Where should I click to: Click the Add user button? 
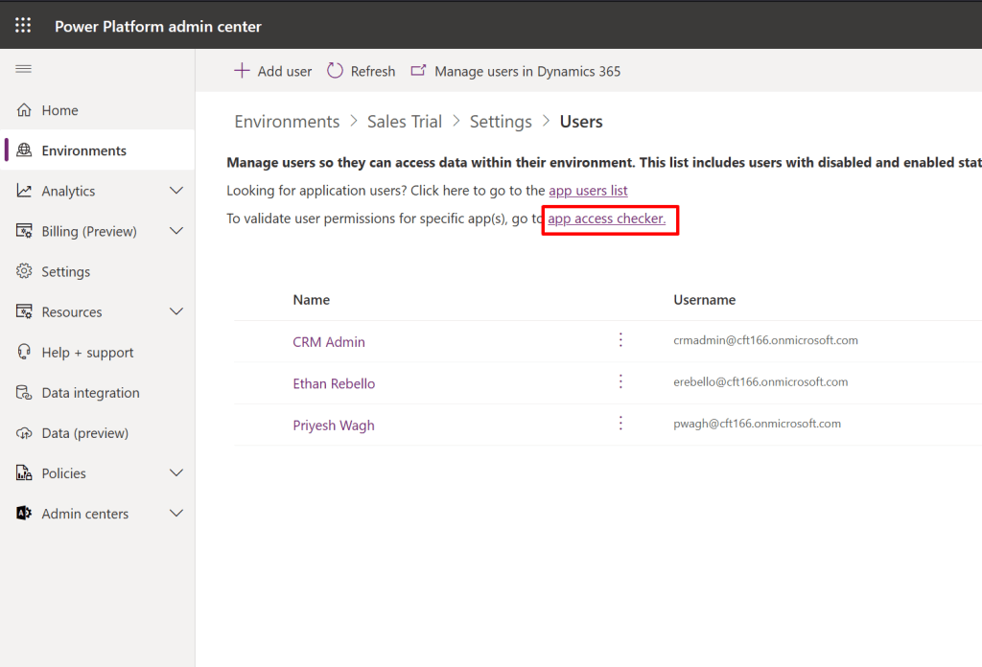pos(272,71)
